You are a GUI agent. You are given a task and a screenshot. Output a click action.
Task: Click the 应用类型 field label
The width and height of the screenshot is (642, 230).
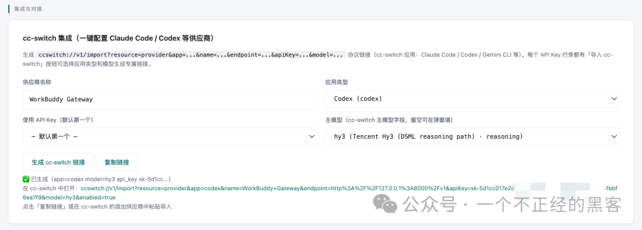[336, 82]
